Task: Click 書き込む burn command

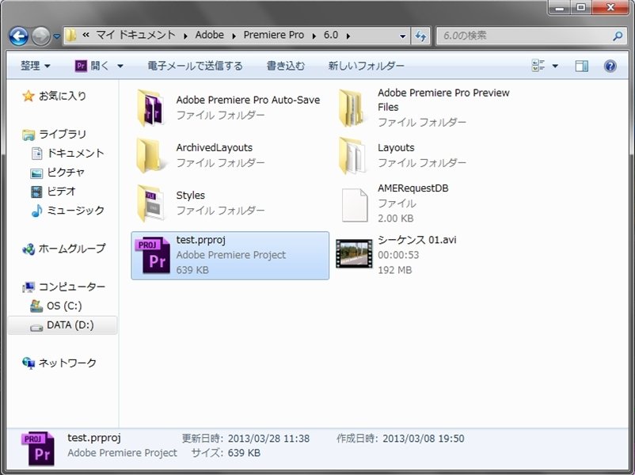Action: point(286,66)
